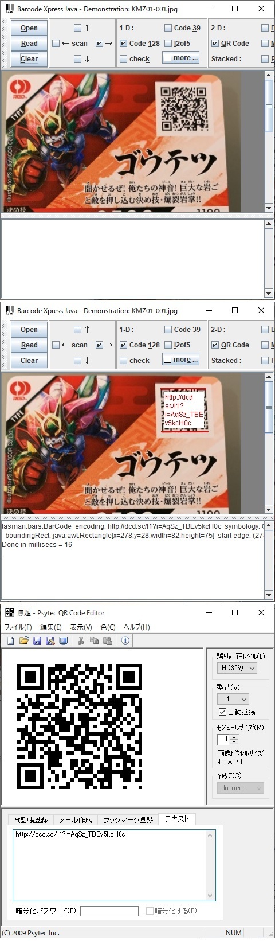The image size is (275, 941).
Task: Click the clipboard paste icon in Psytec
Action: 107,641
